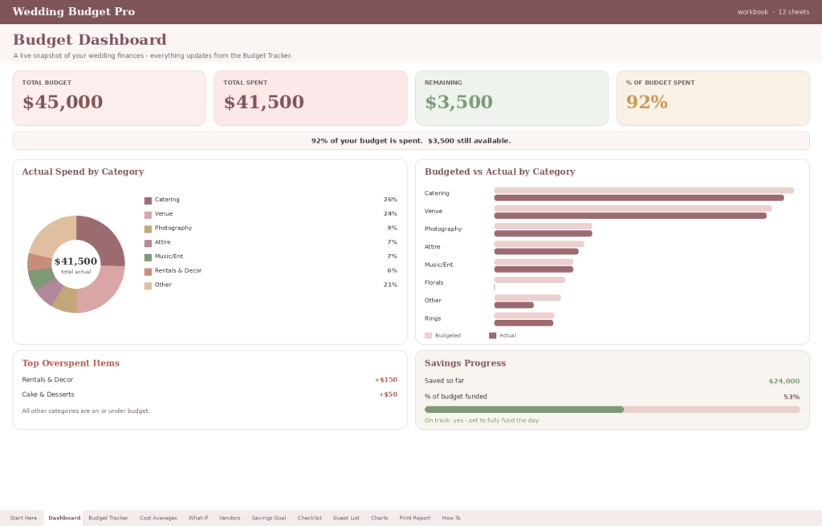Click the Rings actual bar

tap(523, 322)
